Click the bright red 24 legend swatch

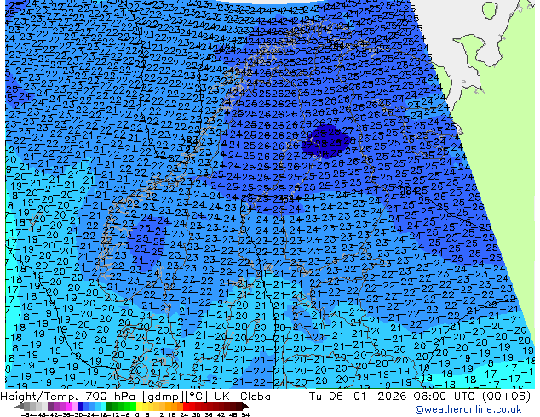point(186,406)
